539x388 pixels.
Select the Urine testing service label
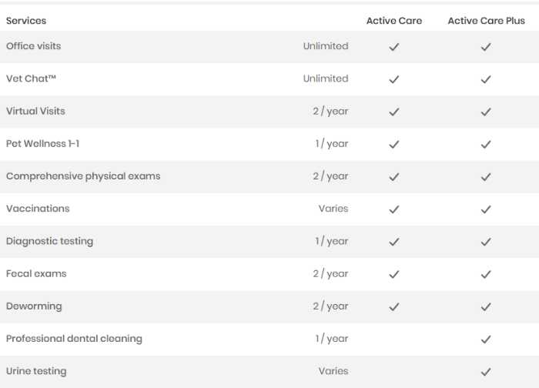(x=36, y=371)
